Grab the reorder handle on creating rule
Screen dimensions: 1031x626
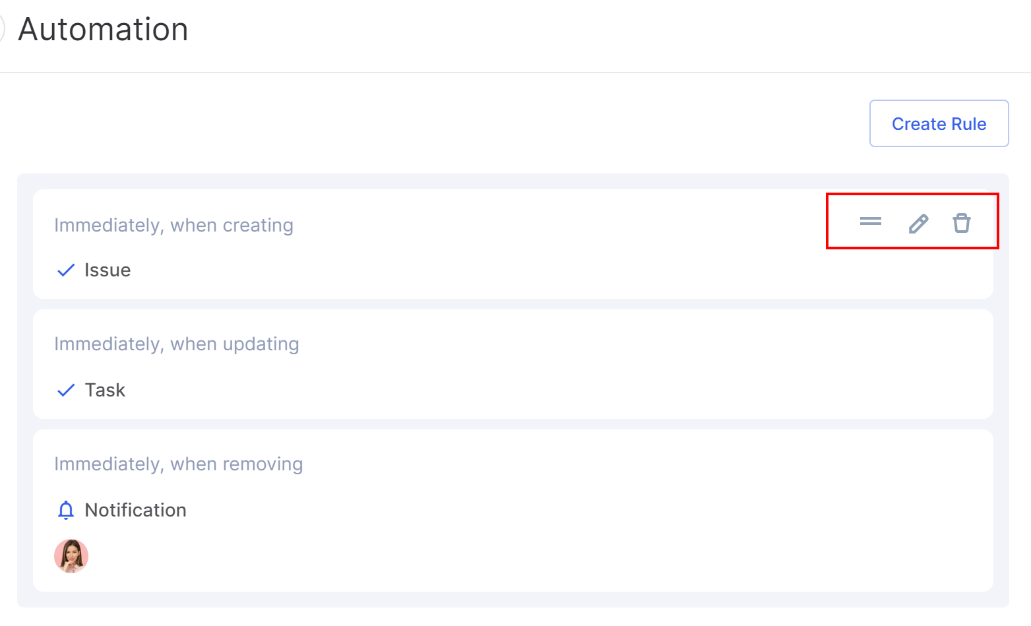(871, 222)
